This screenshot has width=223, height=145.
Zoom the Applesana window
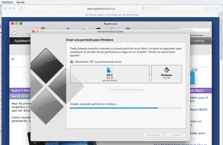[21, 24]
